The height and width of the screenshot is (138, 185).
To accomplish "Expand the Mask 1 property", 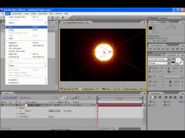I will tap(20, 111).
